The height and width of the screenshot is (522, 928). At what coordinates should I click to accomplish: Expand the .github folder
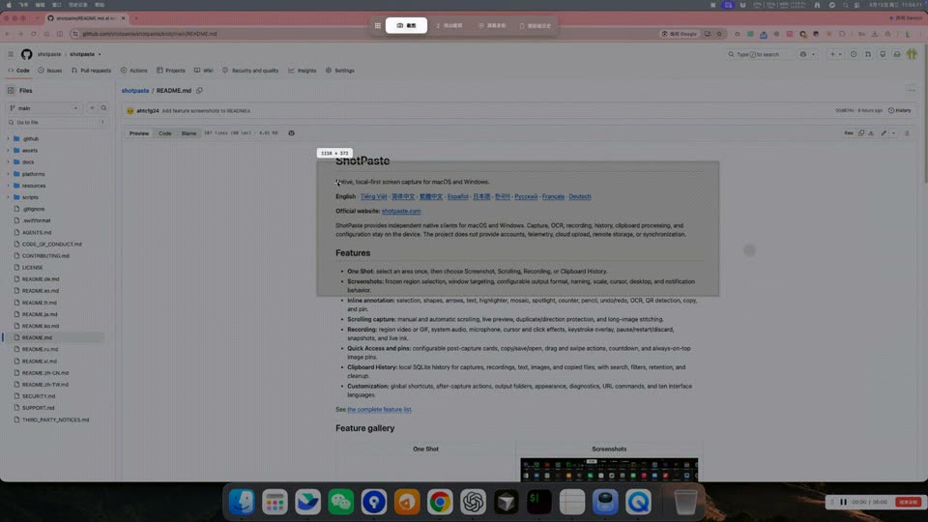(x=9, y=138)
